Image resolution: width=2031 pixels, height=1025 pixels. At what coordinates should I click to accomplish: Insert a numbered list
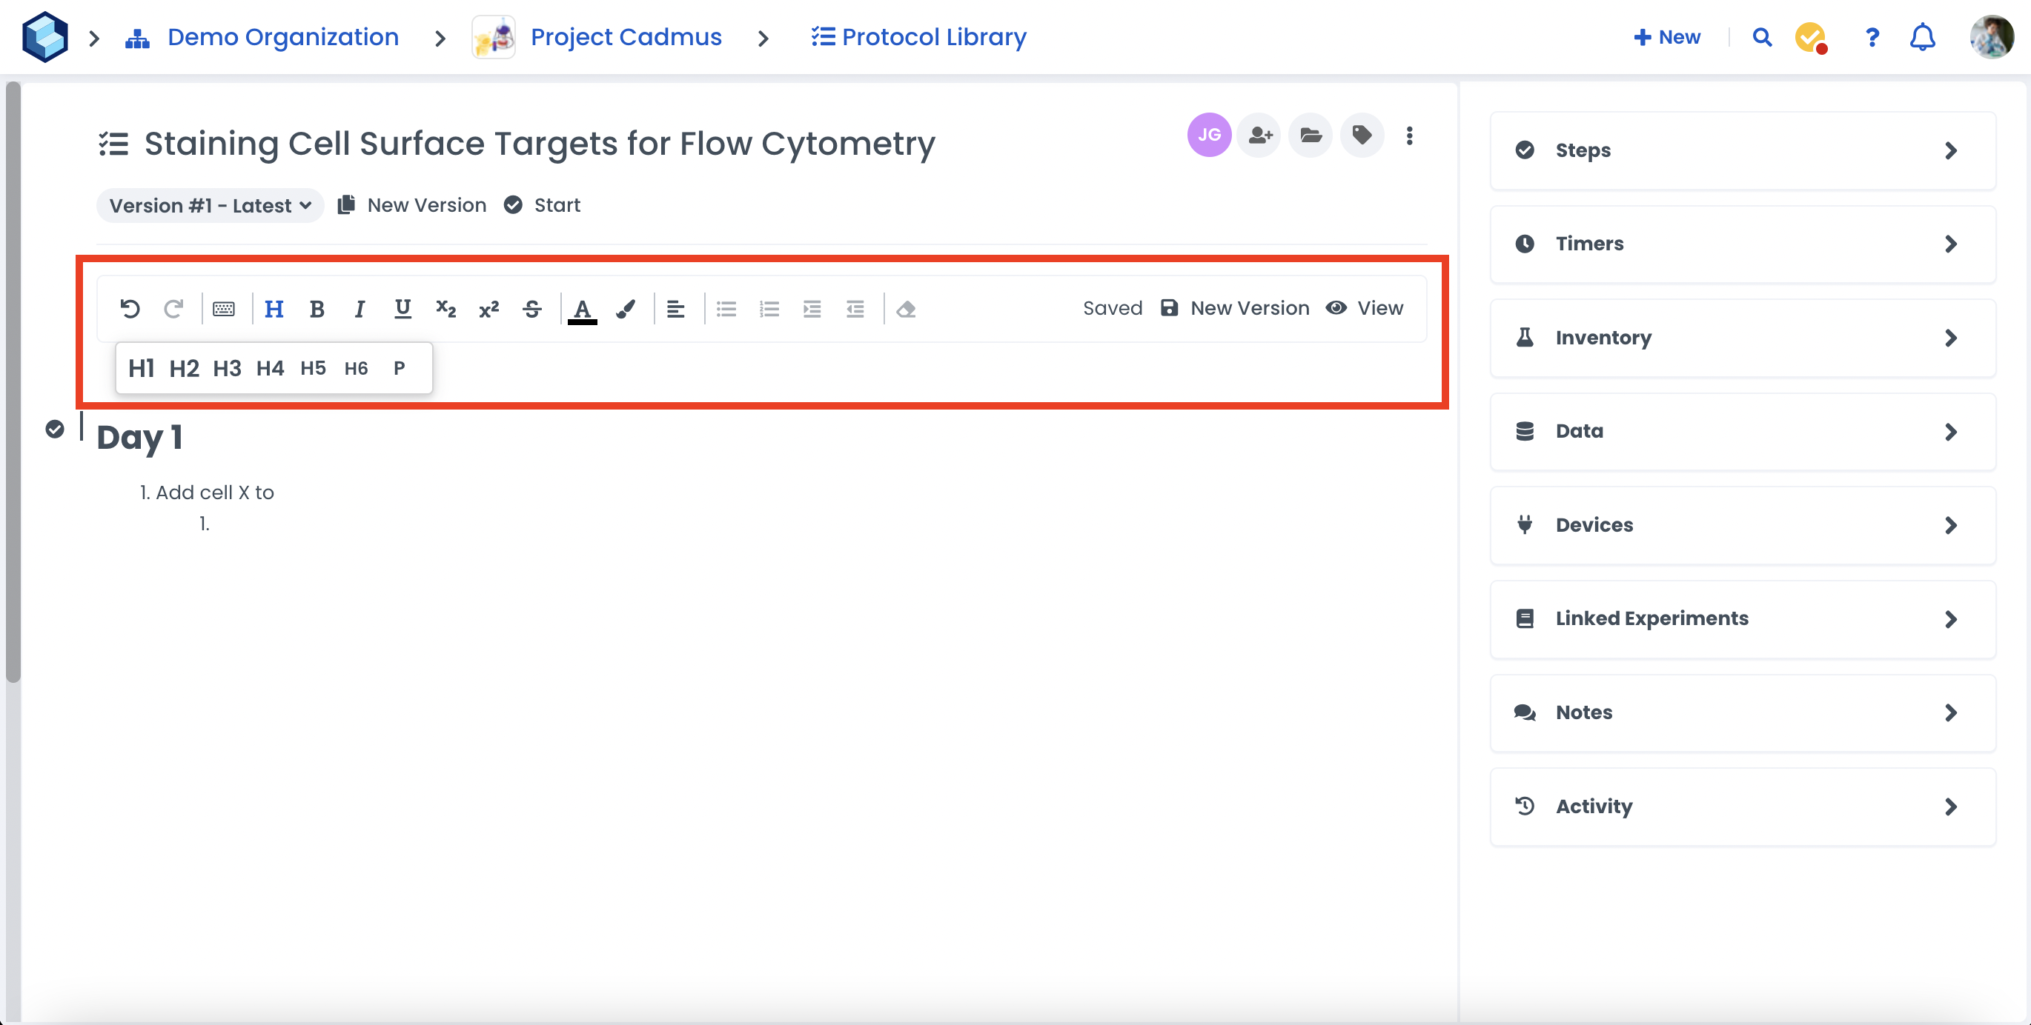[769, 309]
